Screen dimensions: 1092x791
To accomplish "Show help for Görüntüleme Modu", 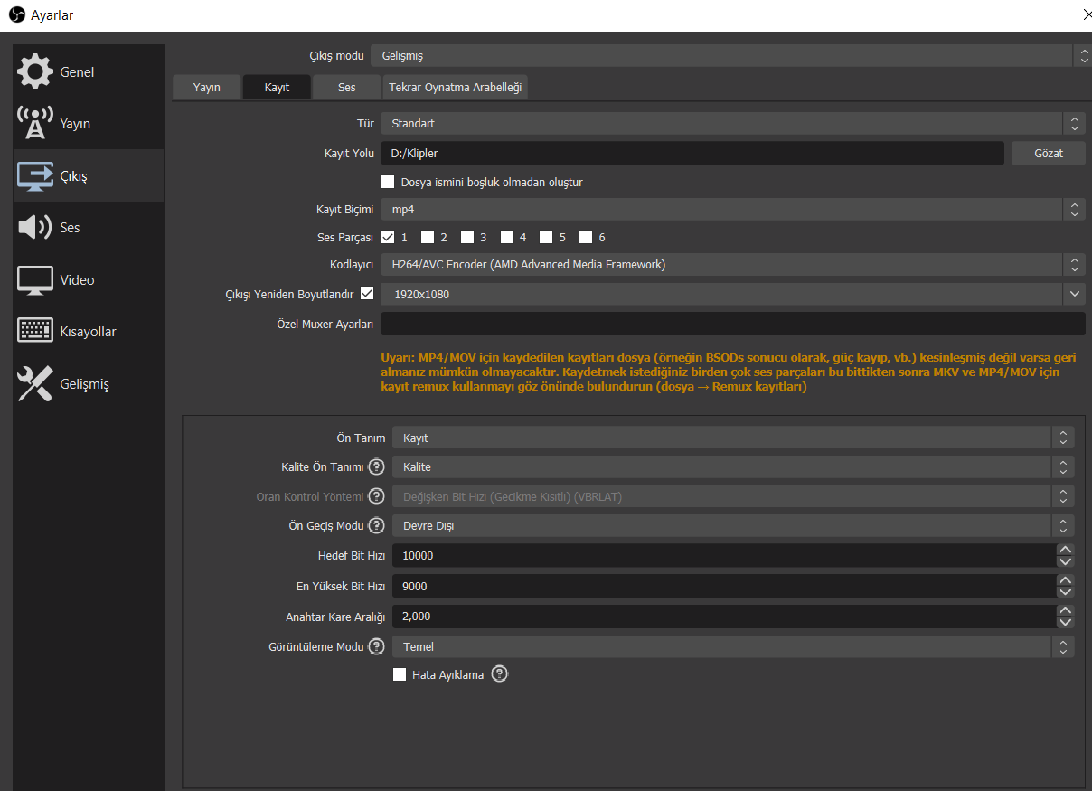I will coord(377,646).
